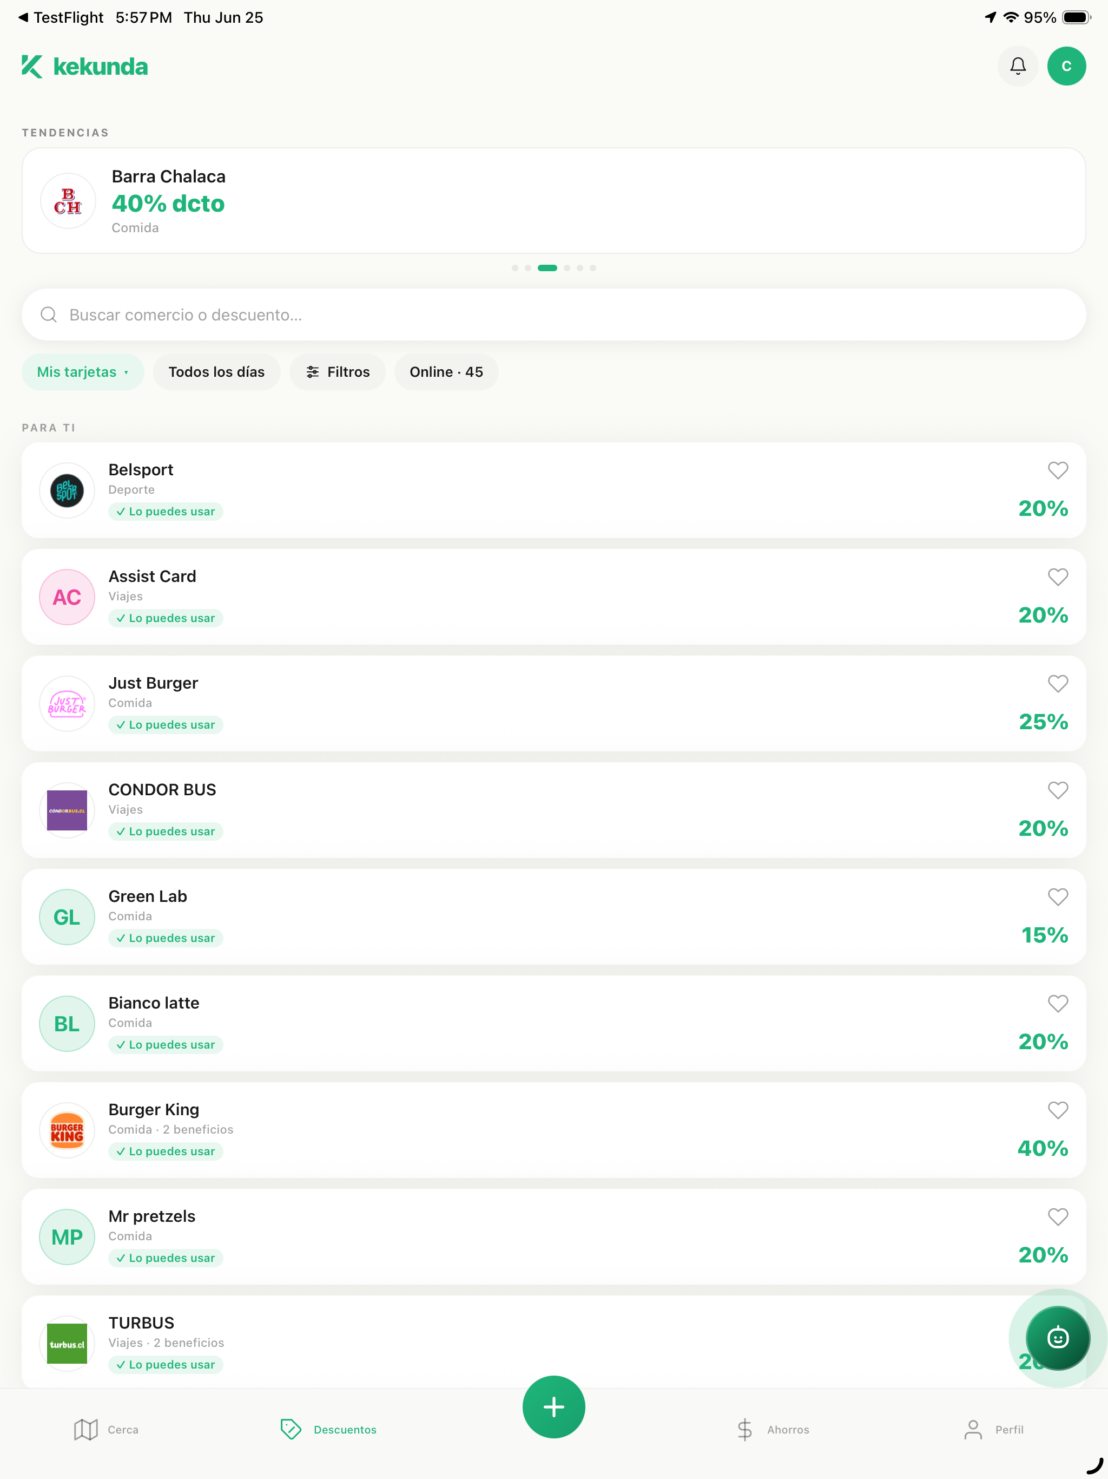The width and height of the screenshot is (1108, 1479).
Task: Open the chatbot assistant floating button
Action: coord(1058,1338)
